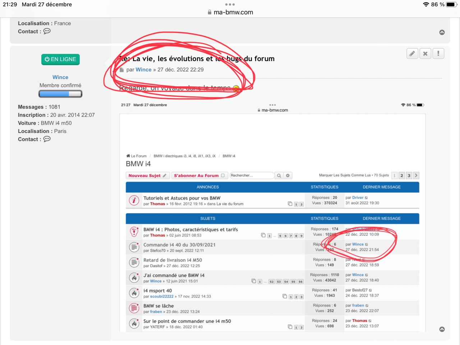Click advanced search gear in embedded screenshot
The image size is (460, 345).
coord(288,176)
